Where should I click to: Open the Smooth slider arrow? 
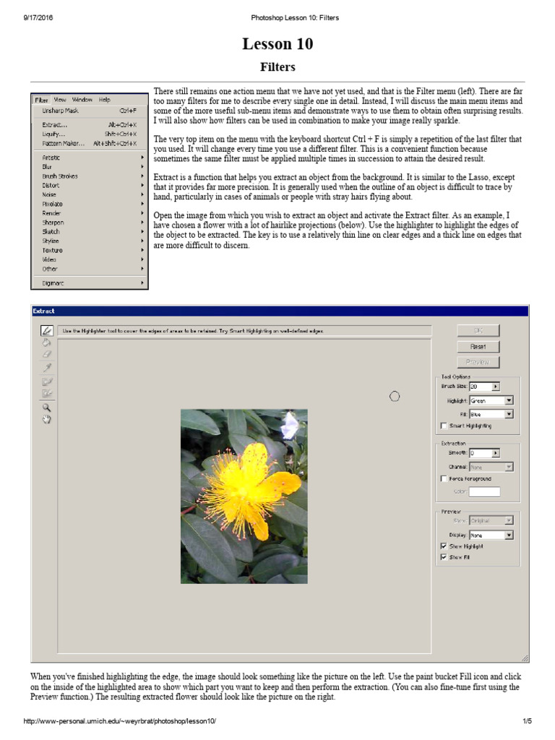click(496, 453)
